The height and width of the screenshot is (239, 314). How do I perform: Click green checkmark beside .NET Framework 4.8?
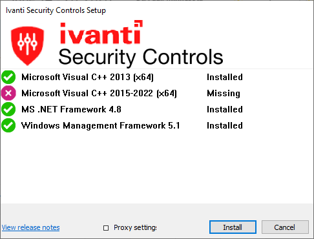coord(8,109)
